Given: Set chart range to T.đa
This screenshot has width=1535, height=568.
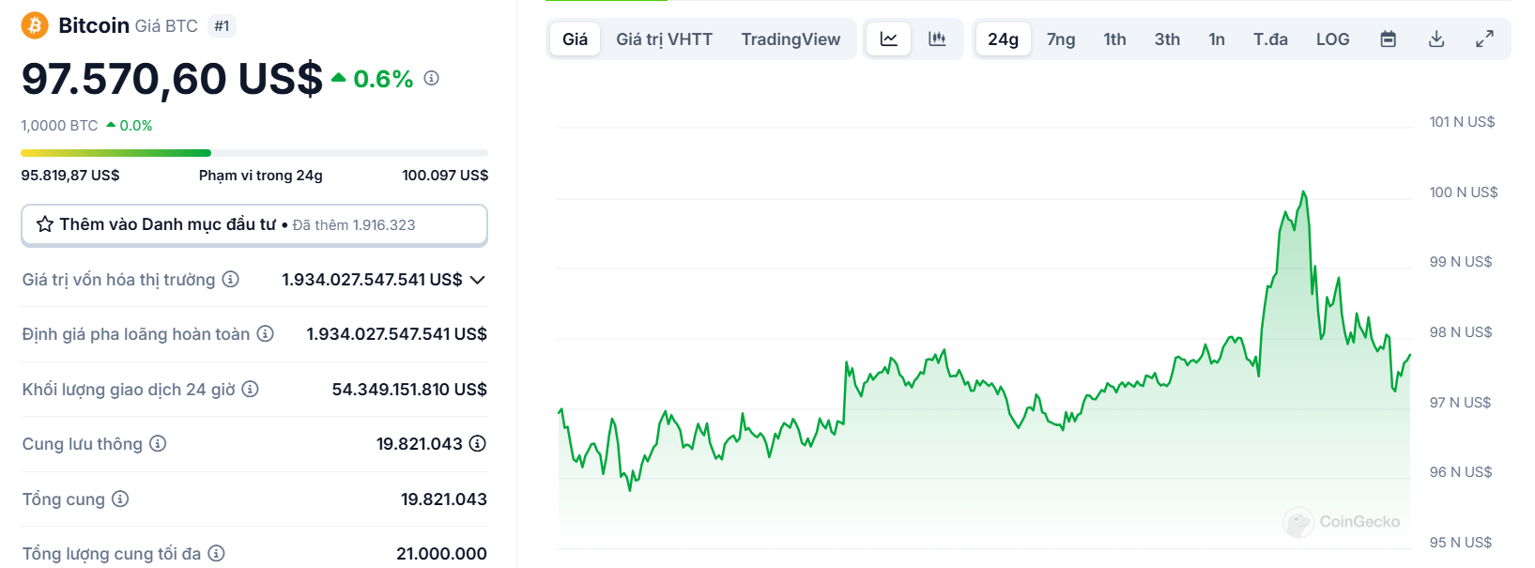Looking at the screenshot, I should click(x=1270, y=39).
